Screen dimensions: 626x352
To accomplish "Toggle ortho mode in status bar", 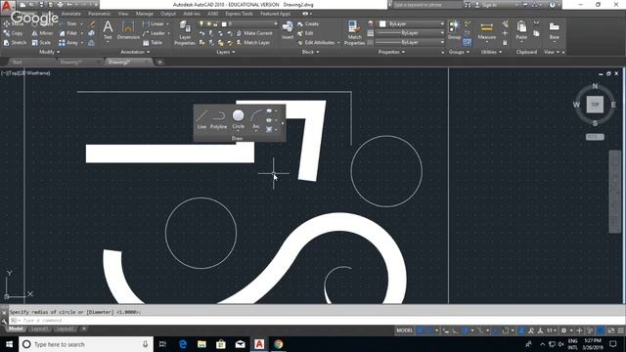I will (455, 330).
